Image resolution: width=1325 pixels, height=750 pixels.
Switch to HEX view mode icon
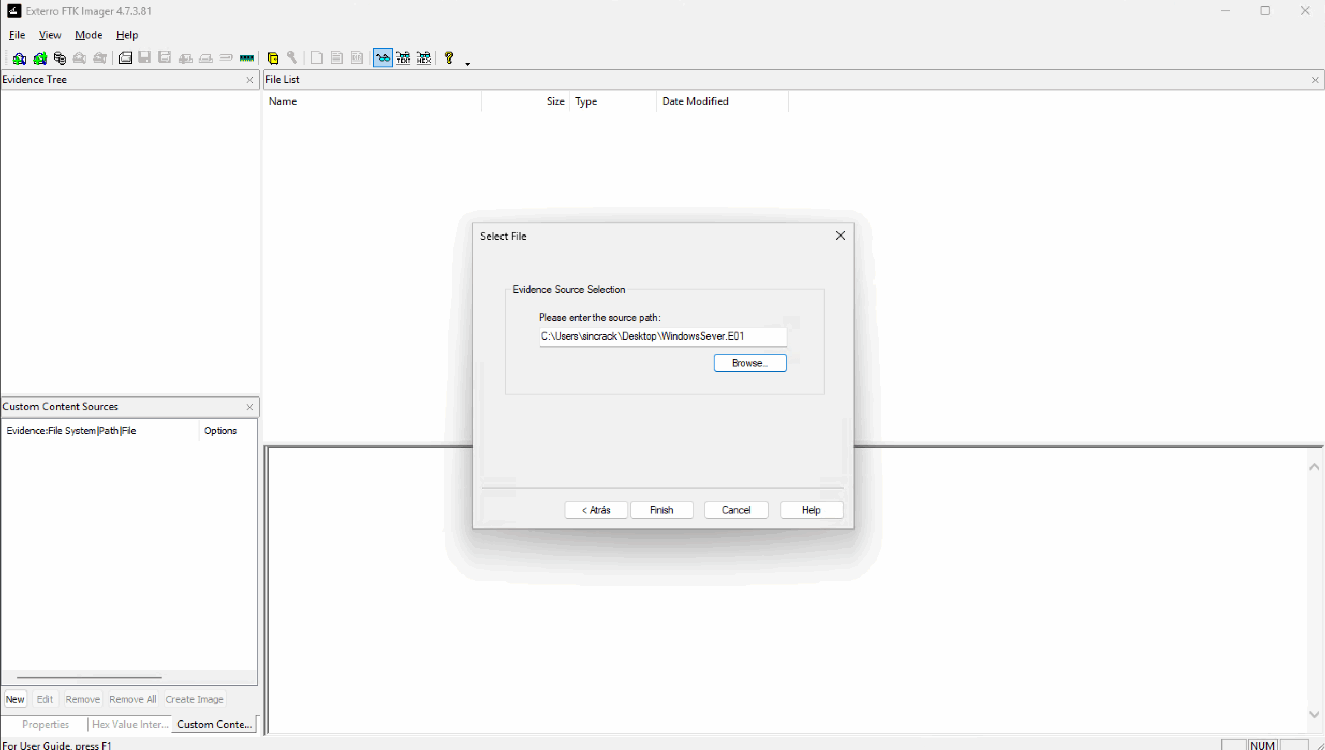tap(424, 57)
